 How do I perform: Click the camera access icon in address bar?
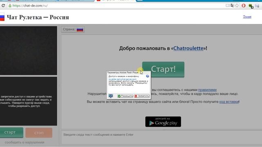[x=228, y=6]
